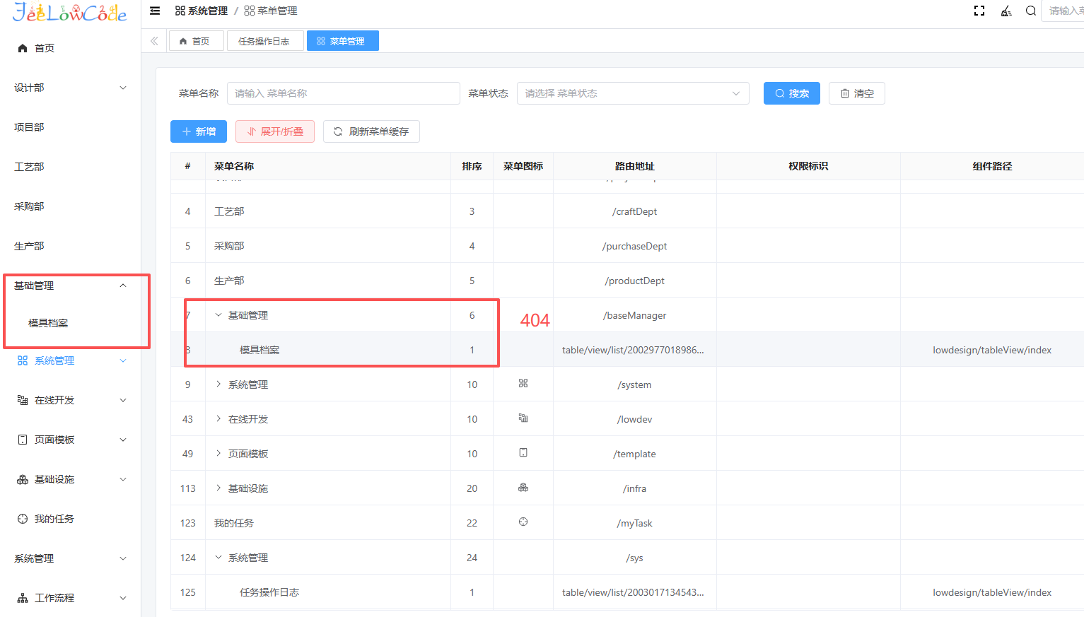This screenshot has width=1084, height=617.
Task: Click the 系统管理 row menu icon
Action: [x=523, y=384]
